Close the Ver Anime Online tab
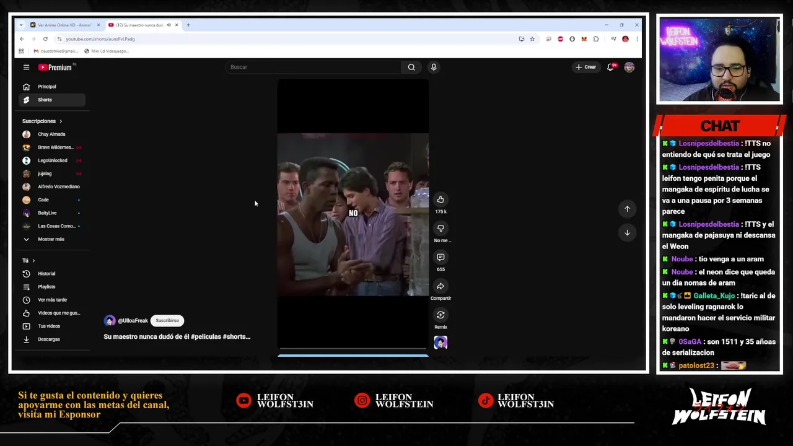793x446 pixels. (98, 25)
